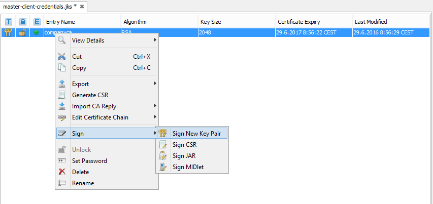The image size is (433, 204).
Task: Click the red X Delete icon
Action: [62, 172]
